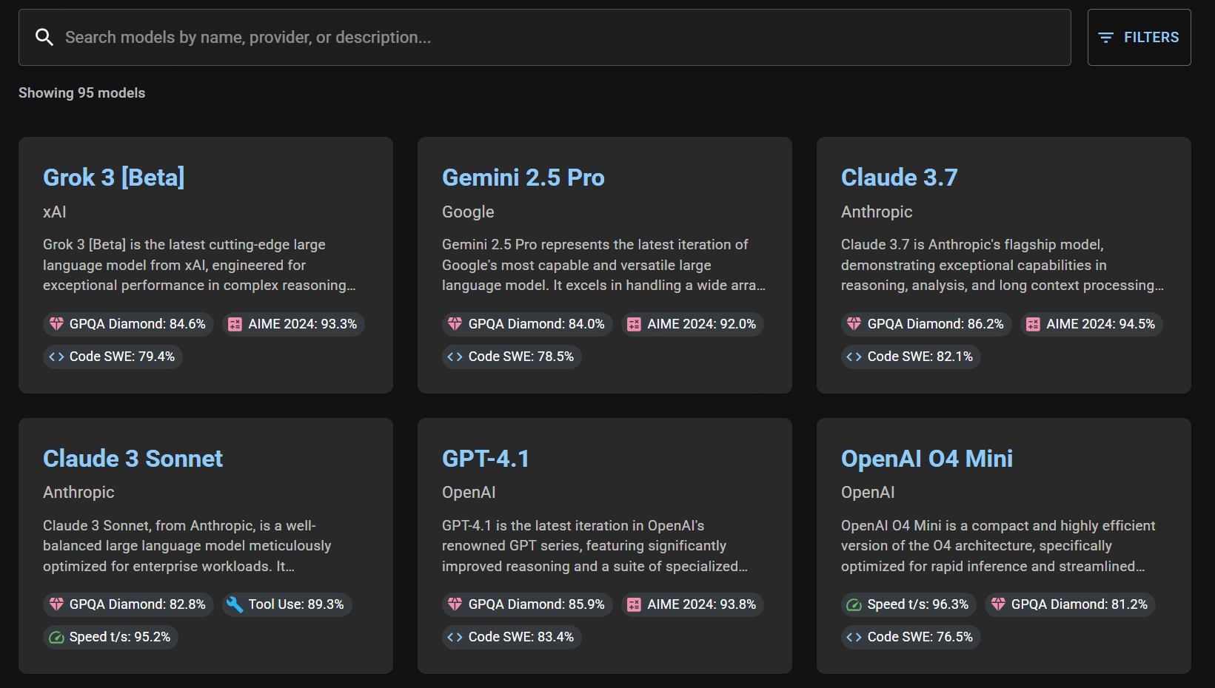This screenshot has width=1215, height=688.
Task: Click the filter funnel icon beside FILTERS
Action: click(x=1106, y=37)
